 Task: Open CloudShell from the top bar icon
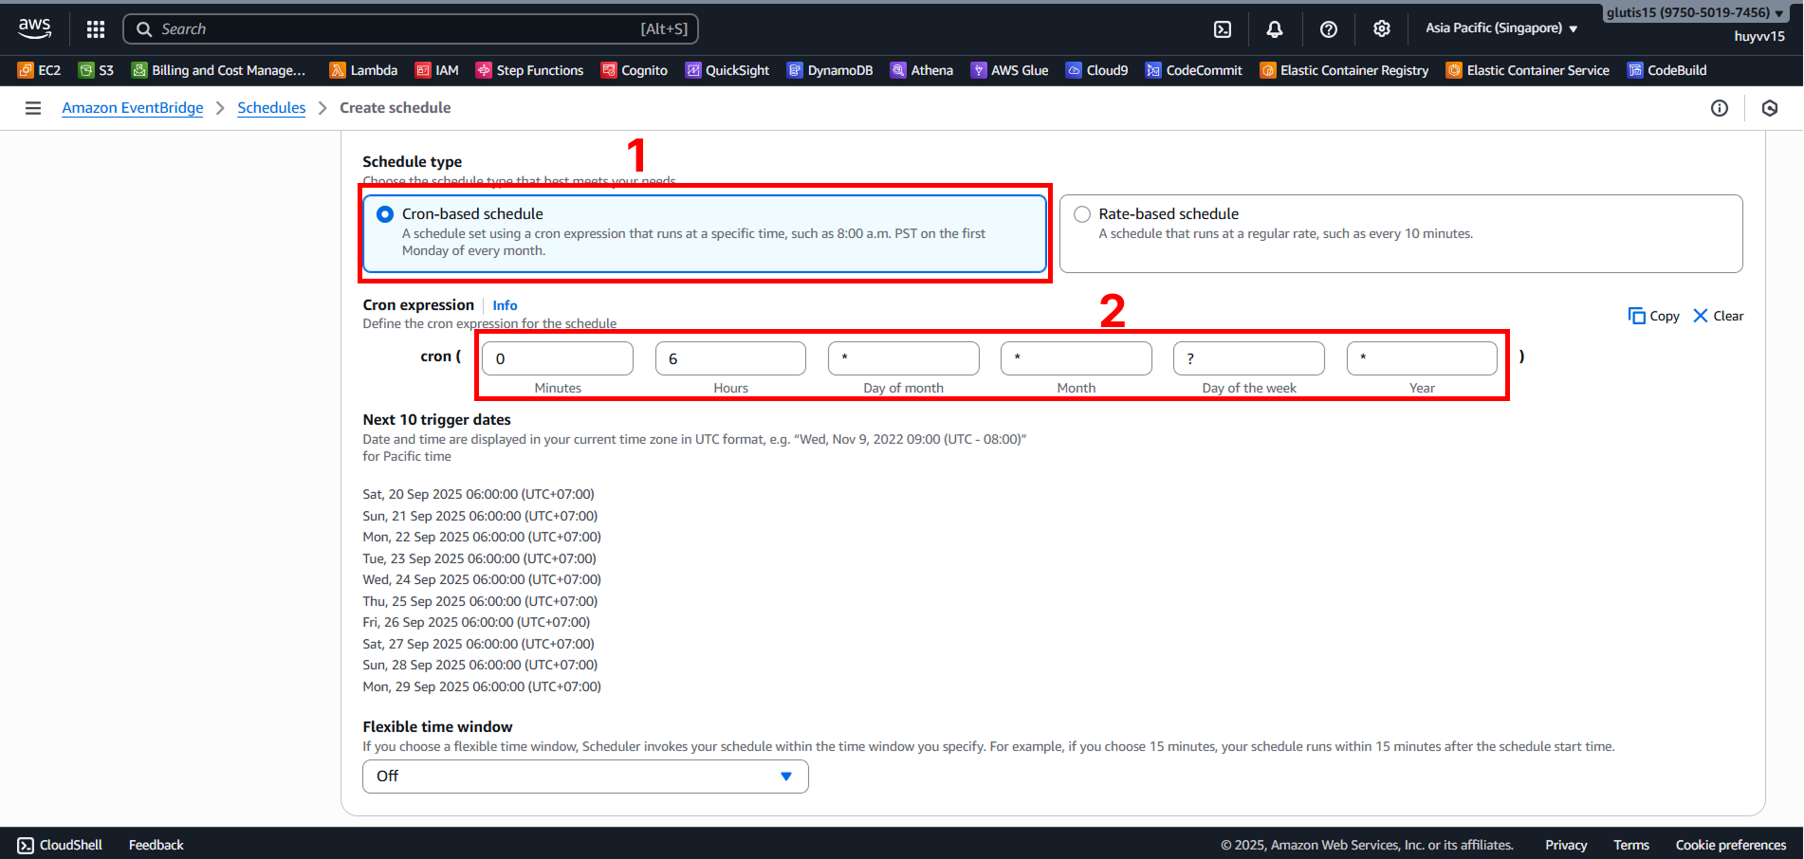1223,29
